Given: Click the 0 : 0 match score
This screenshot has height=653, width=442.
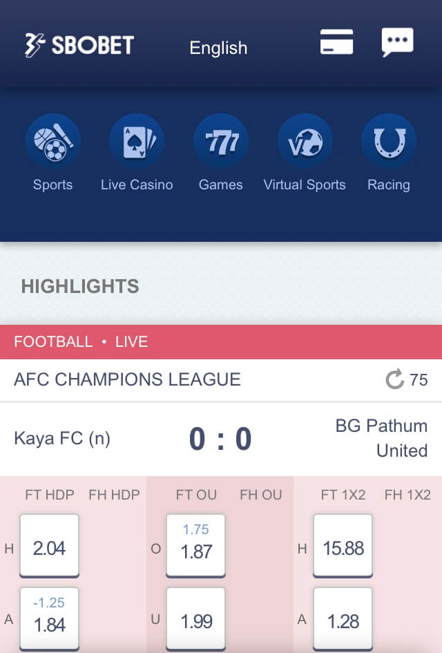Looking at the screenshot, I should click(220, 439).
